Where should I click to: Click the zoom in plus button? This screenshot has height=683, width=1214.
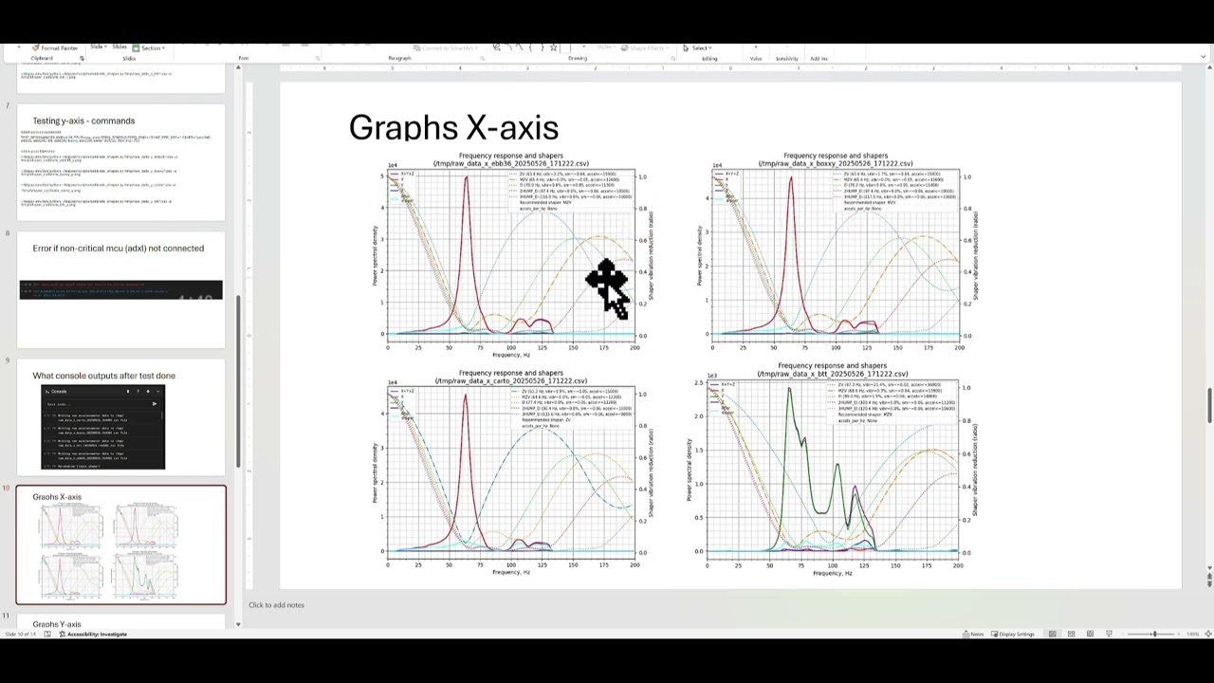click(x=1178, y=634)
